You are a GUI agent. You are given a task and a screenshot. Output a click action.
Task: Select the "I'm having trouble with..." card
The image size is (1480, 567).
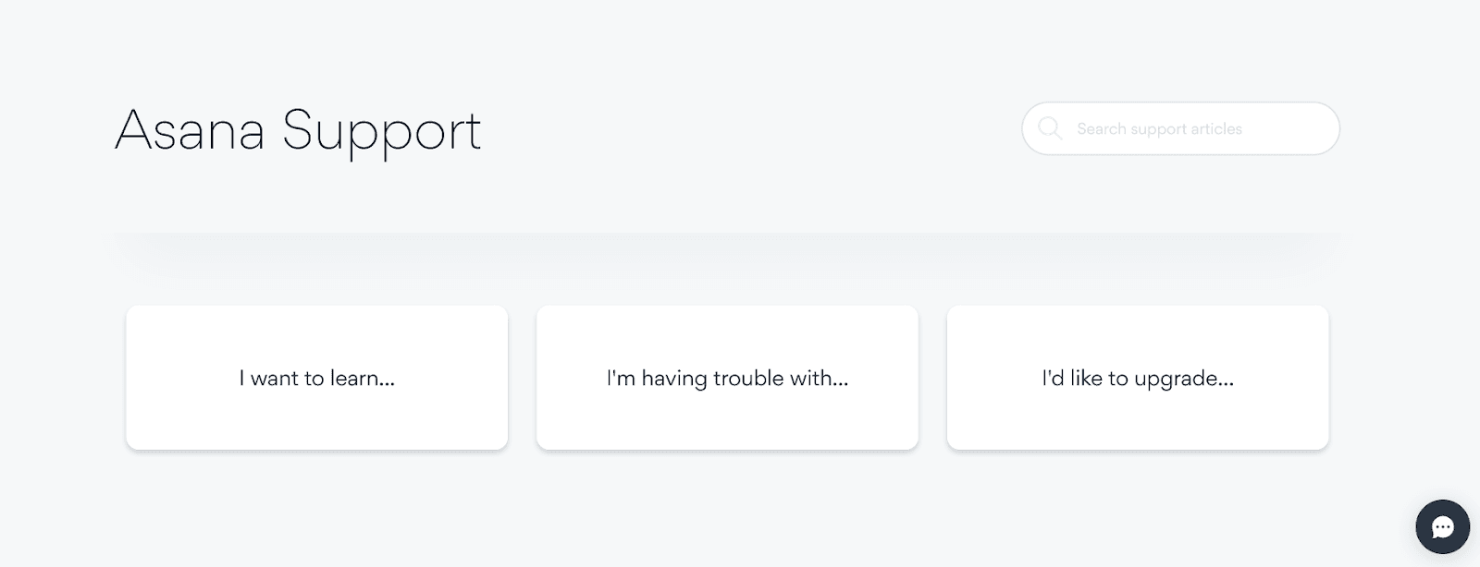pos(727,378)
